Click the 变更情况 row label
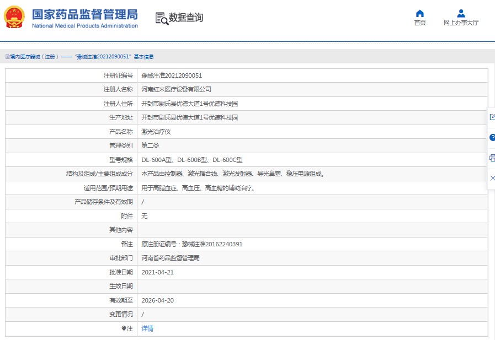 (121, 314)
